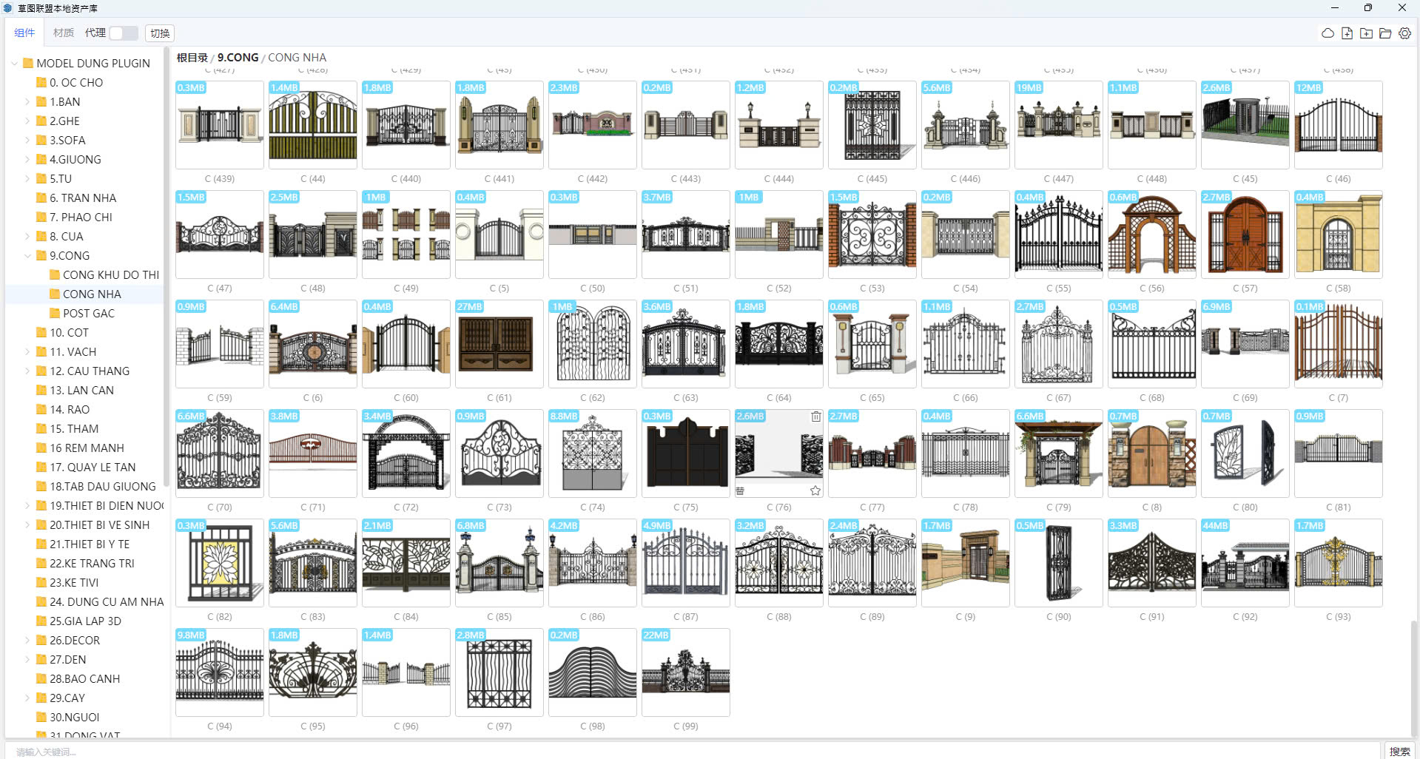This screenshot has height=759, width=1420.
Task: Expand the 1.BAN folder tree node
Action: click(28, 102)
